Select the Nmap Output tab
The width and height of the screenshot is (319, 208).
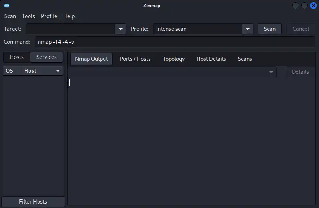click(91, 59)
